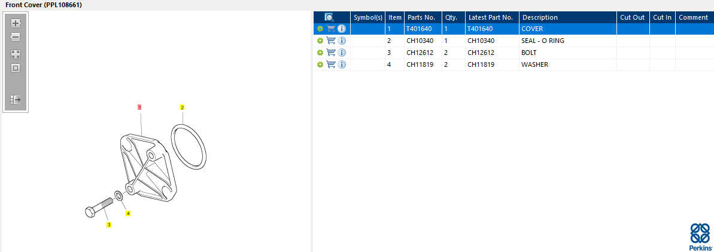This screenshot has height=252, width=714.
Task: Click green gear icon for SEAL - O RING
Action: (320, 41)
